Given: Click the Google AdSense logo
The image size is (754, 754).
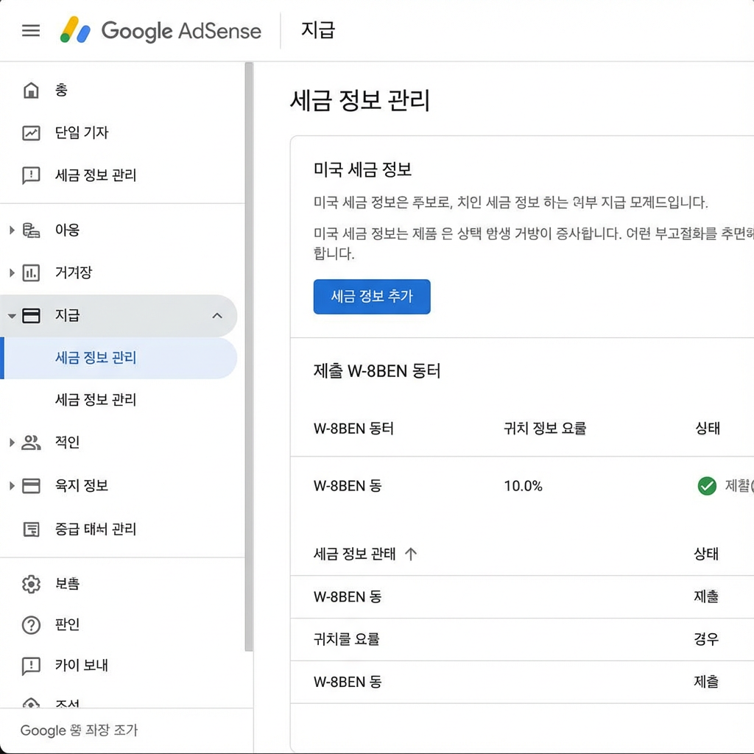Looking at the screenshot, I should (x=160, y=31).
